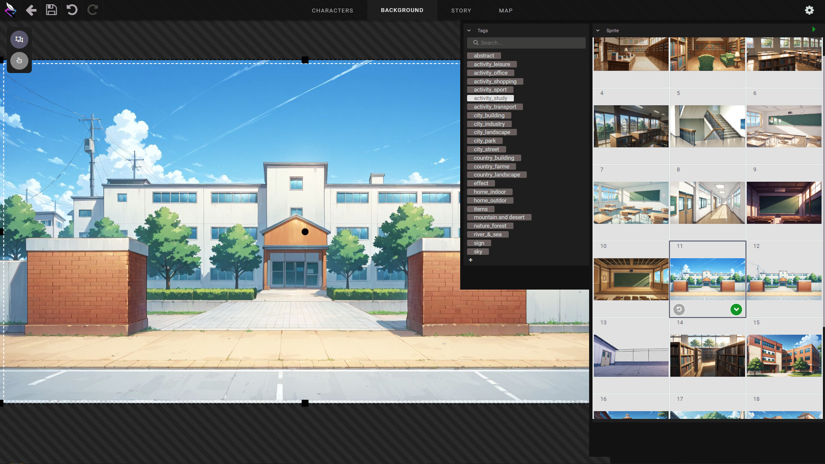This screenshot has width=825, height=464.
Task: Switch to the CHARACTERS tab
Action: click(333, 10)
